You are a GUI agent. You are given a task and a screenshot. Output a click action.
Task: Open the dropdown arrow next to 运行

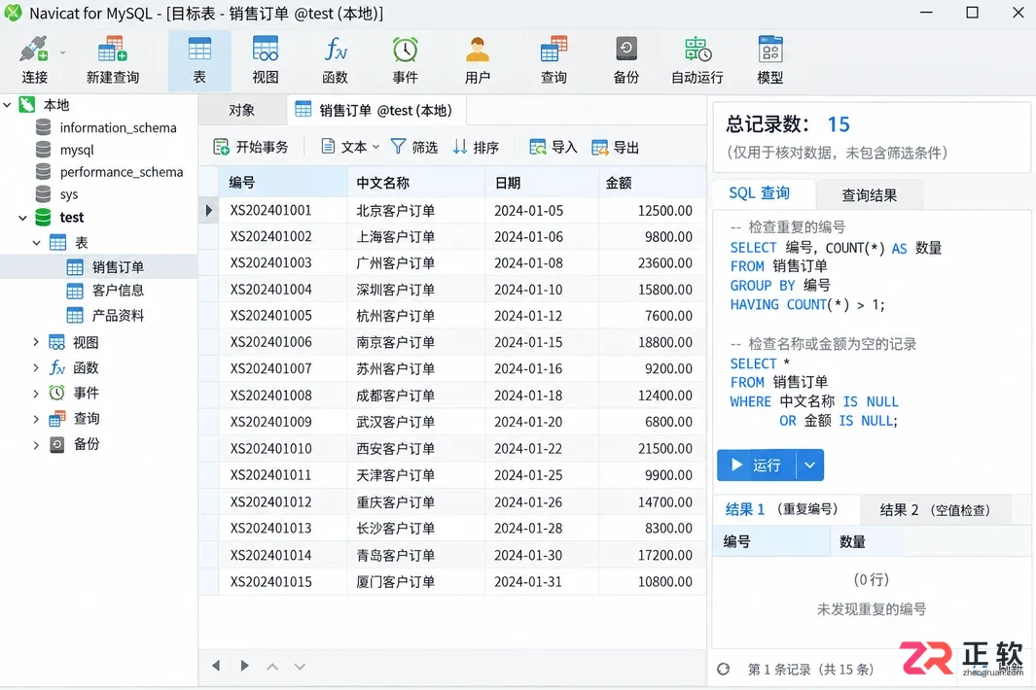(x=810, y=466)
